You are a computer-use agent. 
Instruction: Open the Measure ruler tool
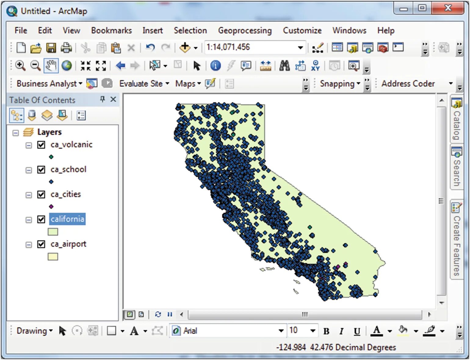coord(266,66)
